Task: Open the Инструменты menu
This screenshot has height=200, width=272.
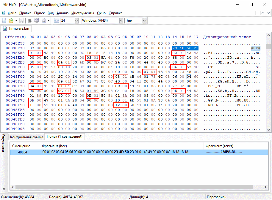Action: point(82,13)
